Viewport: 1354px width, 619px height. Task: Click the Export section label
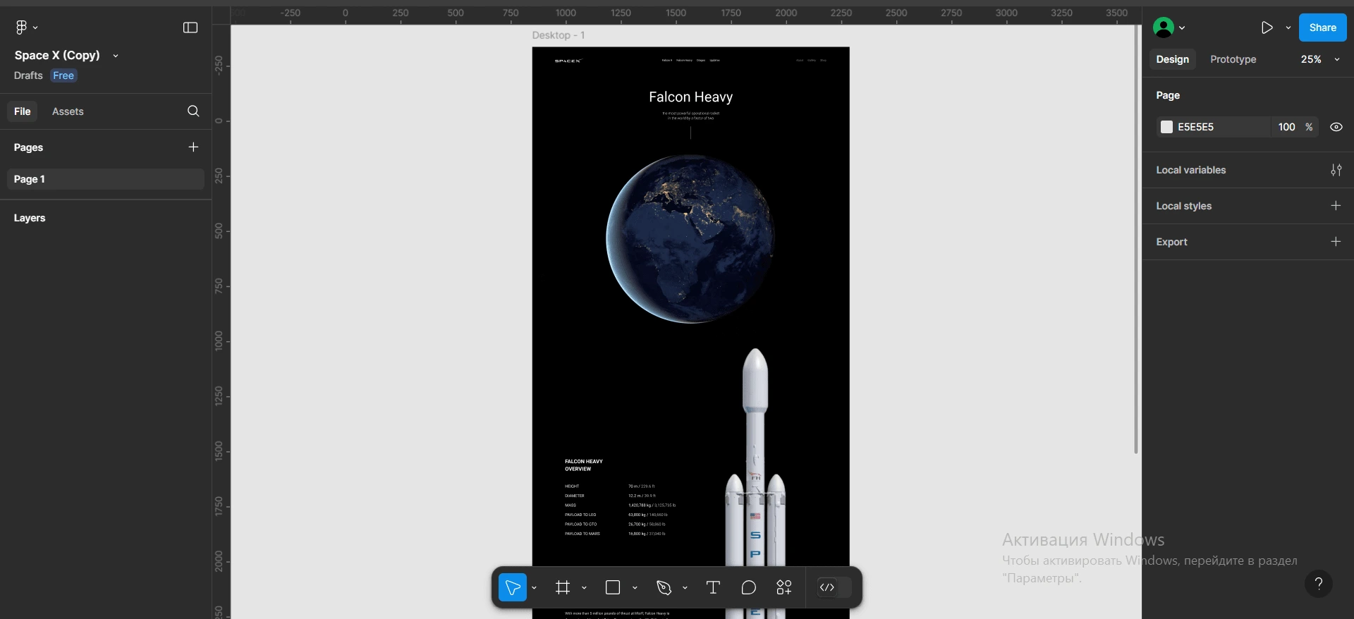tap(1171, 242)
